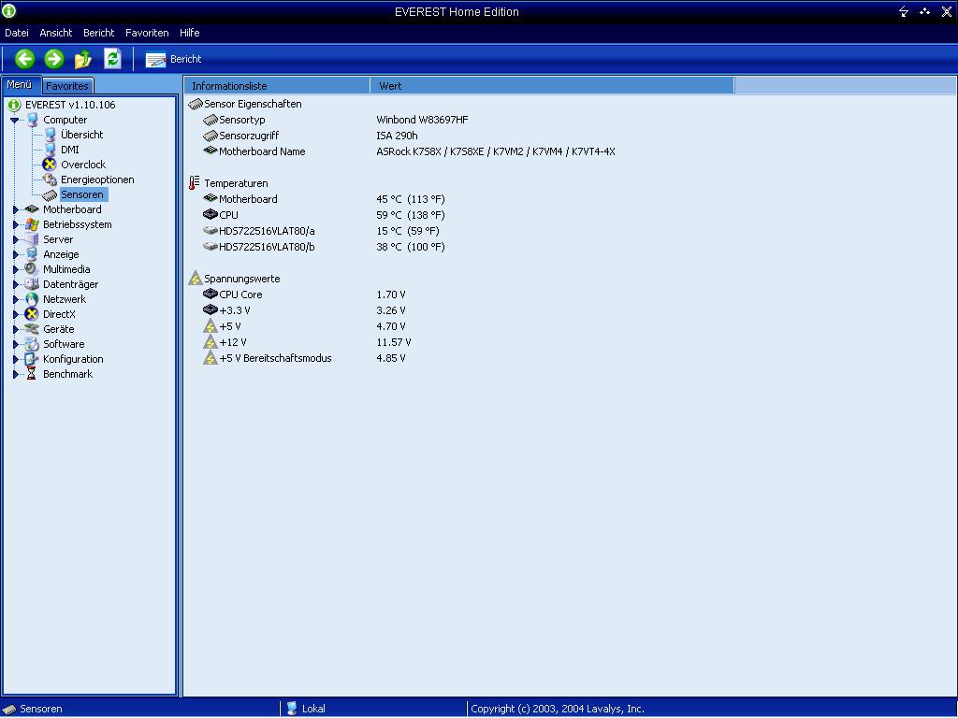The height and width of the screenshot is (718, 958).
Task: Click the Sensor Eigenschaften chip icon
Action: coord(196,105)
